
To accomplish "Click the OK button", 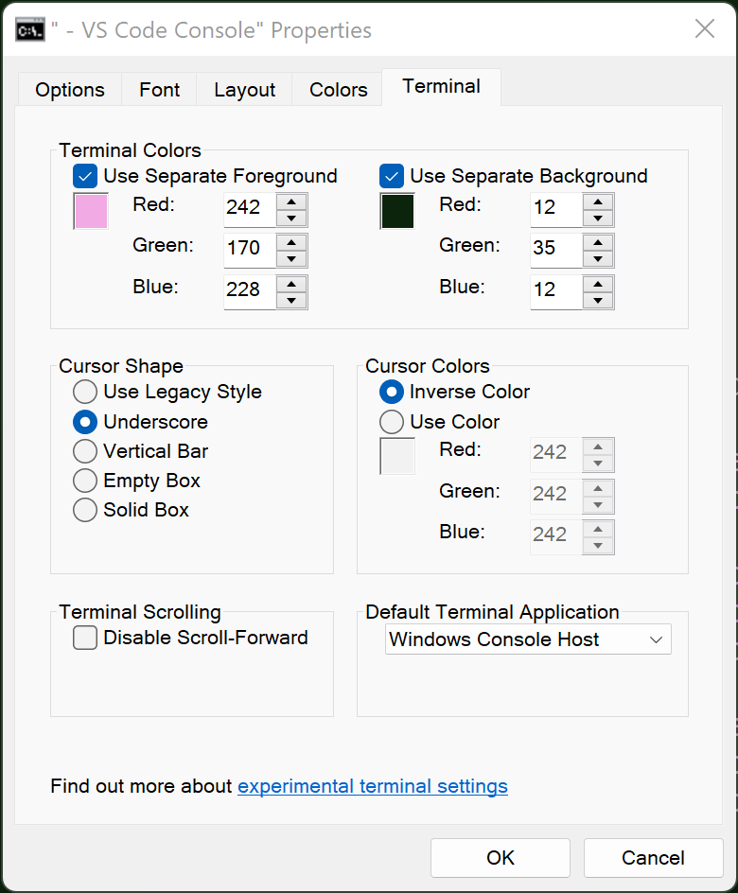I will coord(500,858).
